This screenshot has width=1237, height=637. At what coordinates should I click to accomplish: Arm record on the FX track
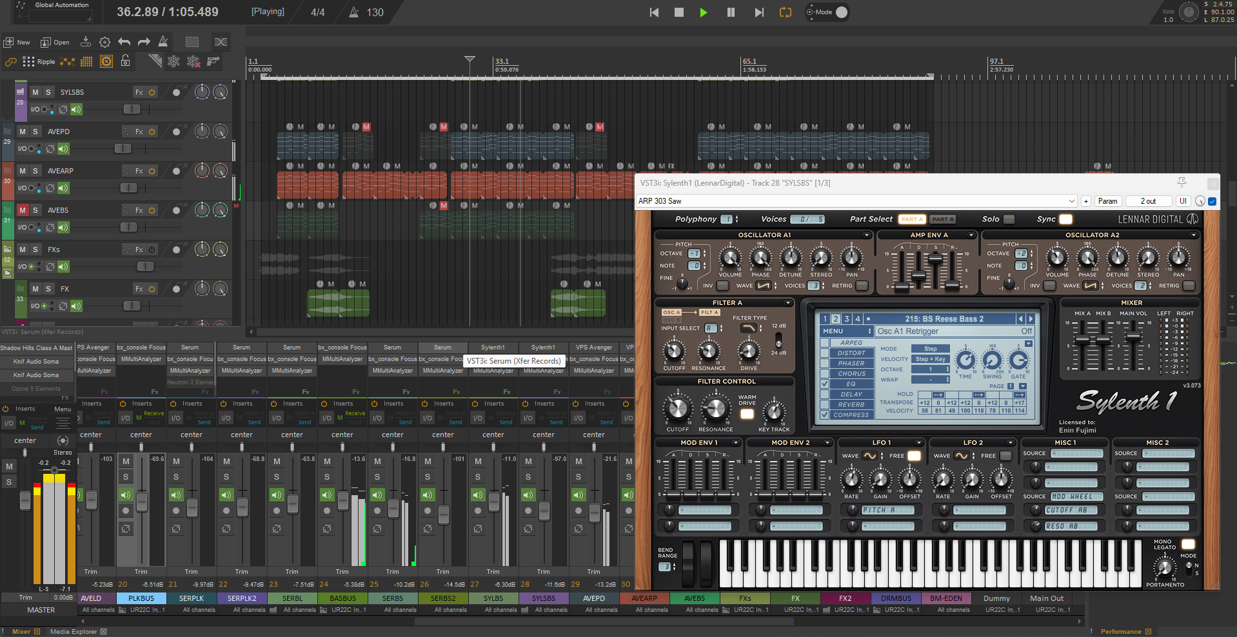[x=176, y=289]
